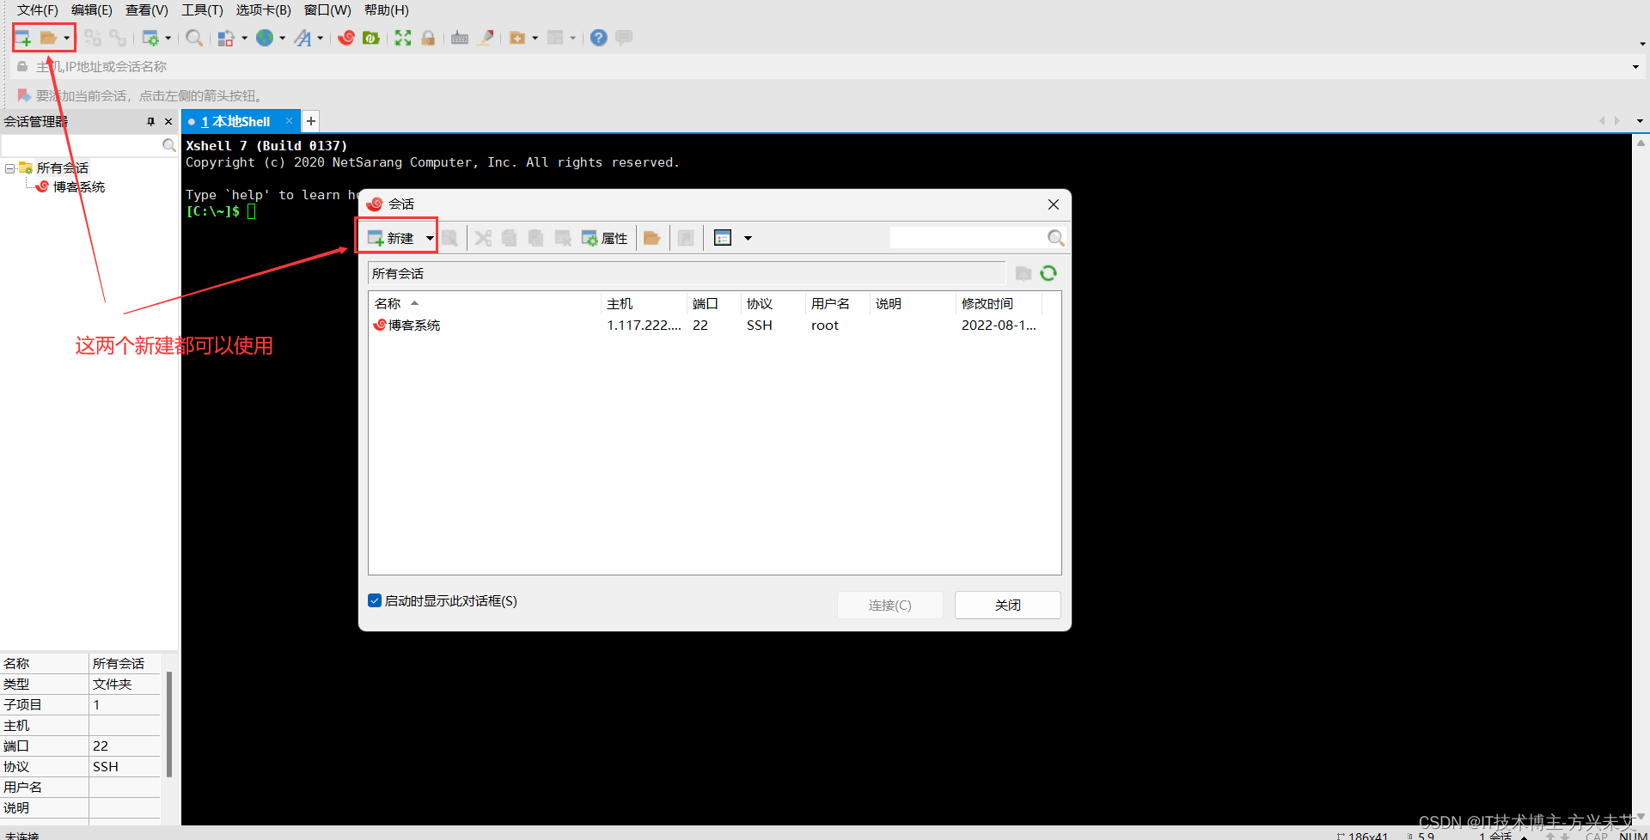Open the 窗口(W) menu
This screenshot has width=1650, height=840.
pyautogui.click(x=327, y=10)
